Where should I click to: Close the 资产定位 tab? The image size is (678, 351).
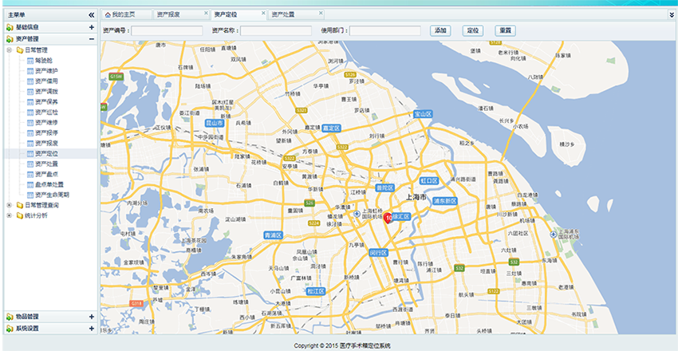point(263,13)
